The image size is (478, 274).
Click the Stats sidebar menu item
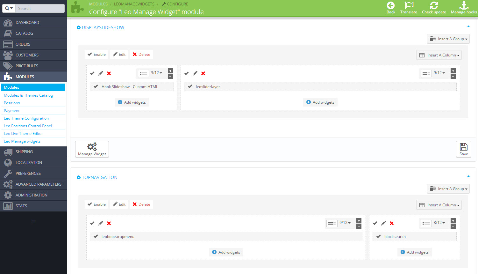point(33,206)
